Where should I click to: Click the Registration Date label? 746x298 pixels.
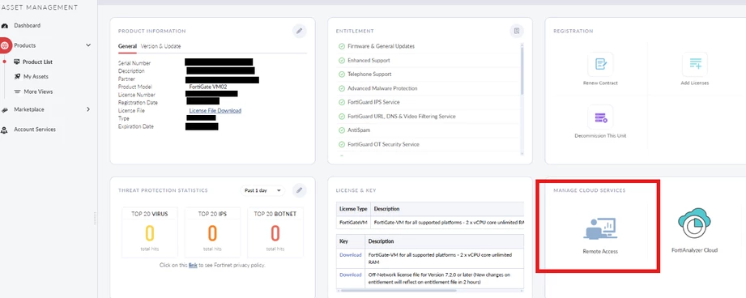coord(138,103)
